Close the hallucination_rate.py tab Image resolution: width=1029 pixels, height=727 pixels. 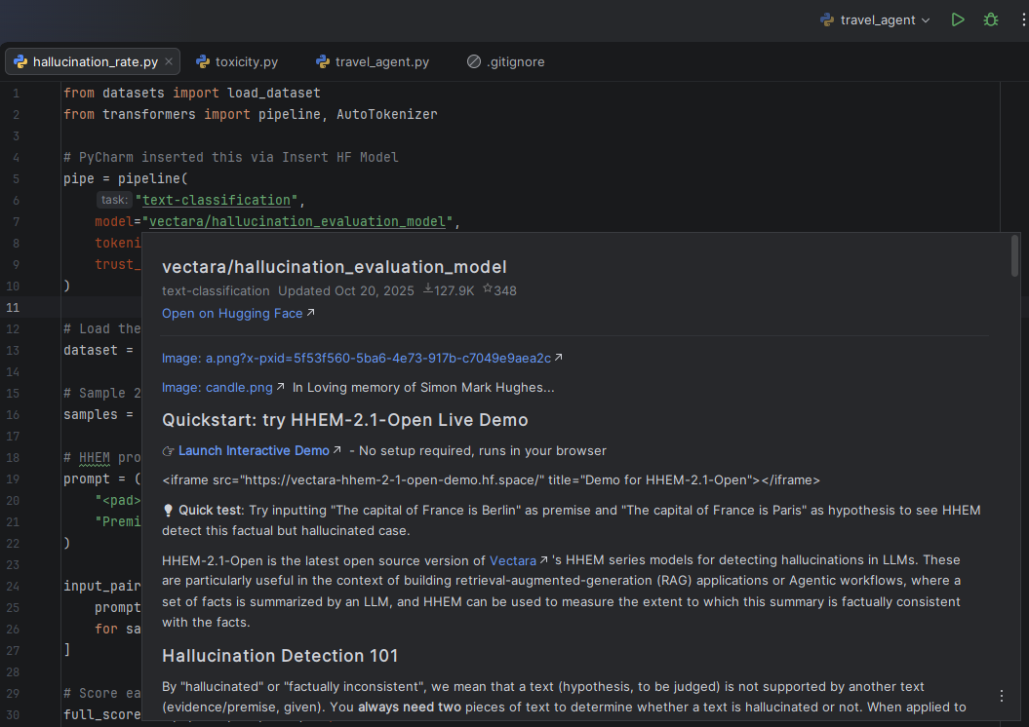(x=169, y=61)
